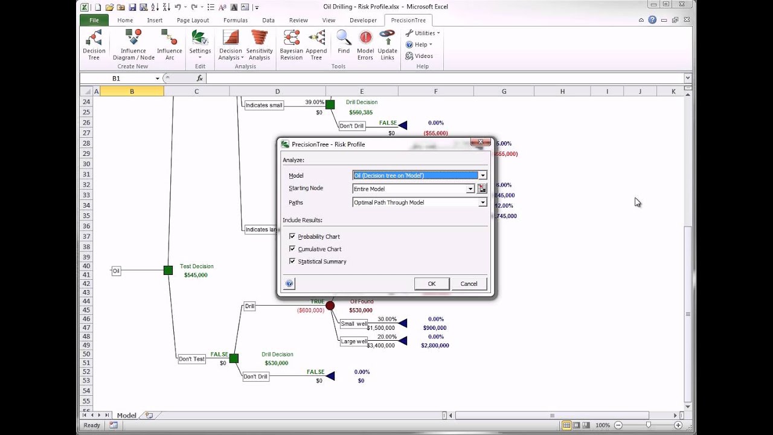Open the File tab
Screen dimensions: 773x435
pos(94,20)
